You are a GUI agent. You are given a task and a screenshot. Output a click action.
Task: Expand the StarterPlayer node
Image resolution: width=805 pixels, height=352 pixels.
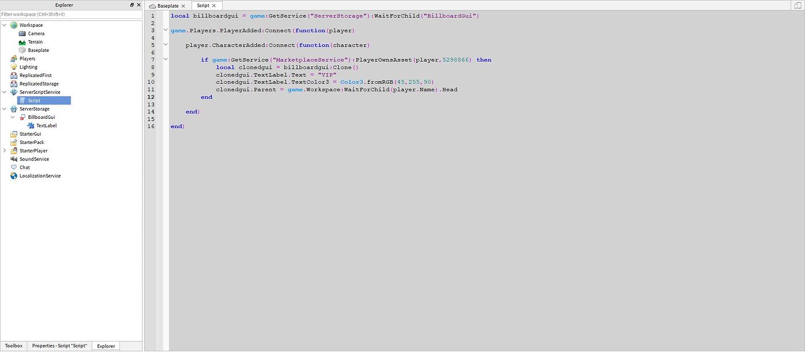click(x=4, y=150)
